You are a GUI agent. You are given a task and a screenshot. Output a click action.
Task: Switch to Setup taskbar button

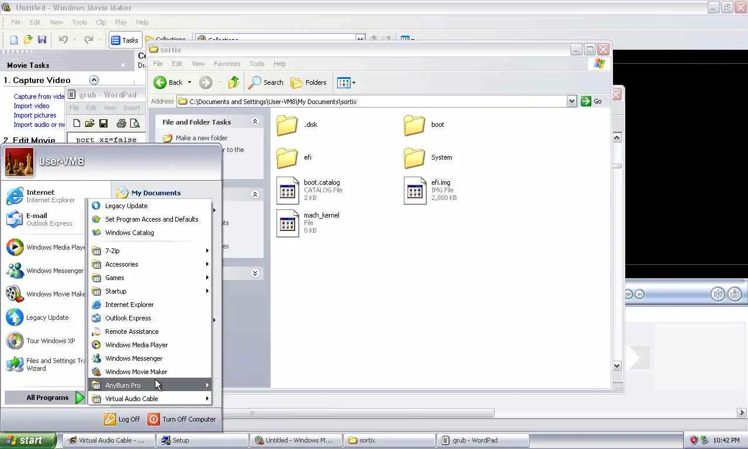pos(202,440)
